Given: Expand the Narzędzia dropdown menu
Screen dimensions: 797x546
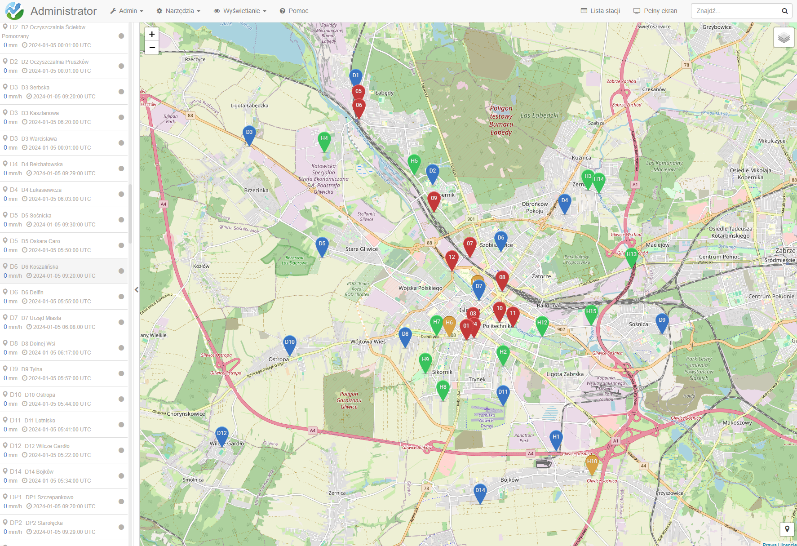Looking at the screenshot, I should (178, 11).
